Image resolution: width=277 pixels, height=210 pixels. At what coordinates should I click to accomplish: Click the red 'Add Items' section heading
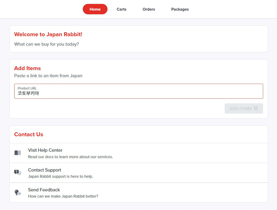click(x=27, y=68)
